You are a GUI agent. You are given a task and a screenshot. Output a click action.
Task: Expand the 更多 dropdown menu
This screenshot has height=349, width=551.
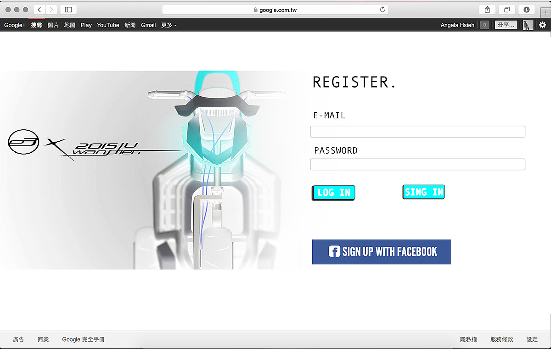click(x=169, y=25)
